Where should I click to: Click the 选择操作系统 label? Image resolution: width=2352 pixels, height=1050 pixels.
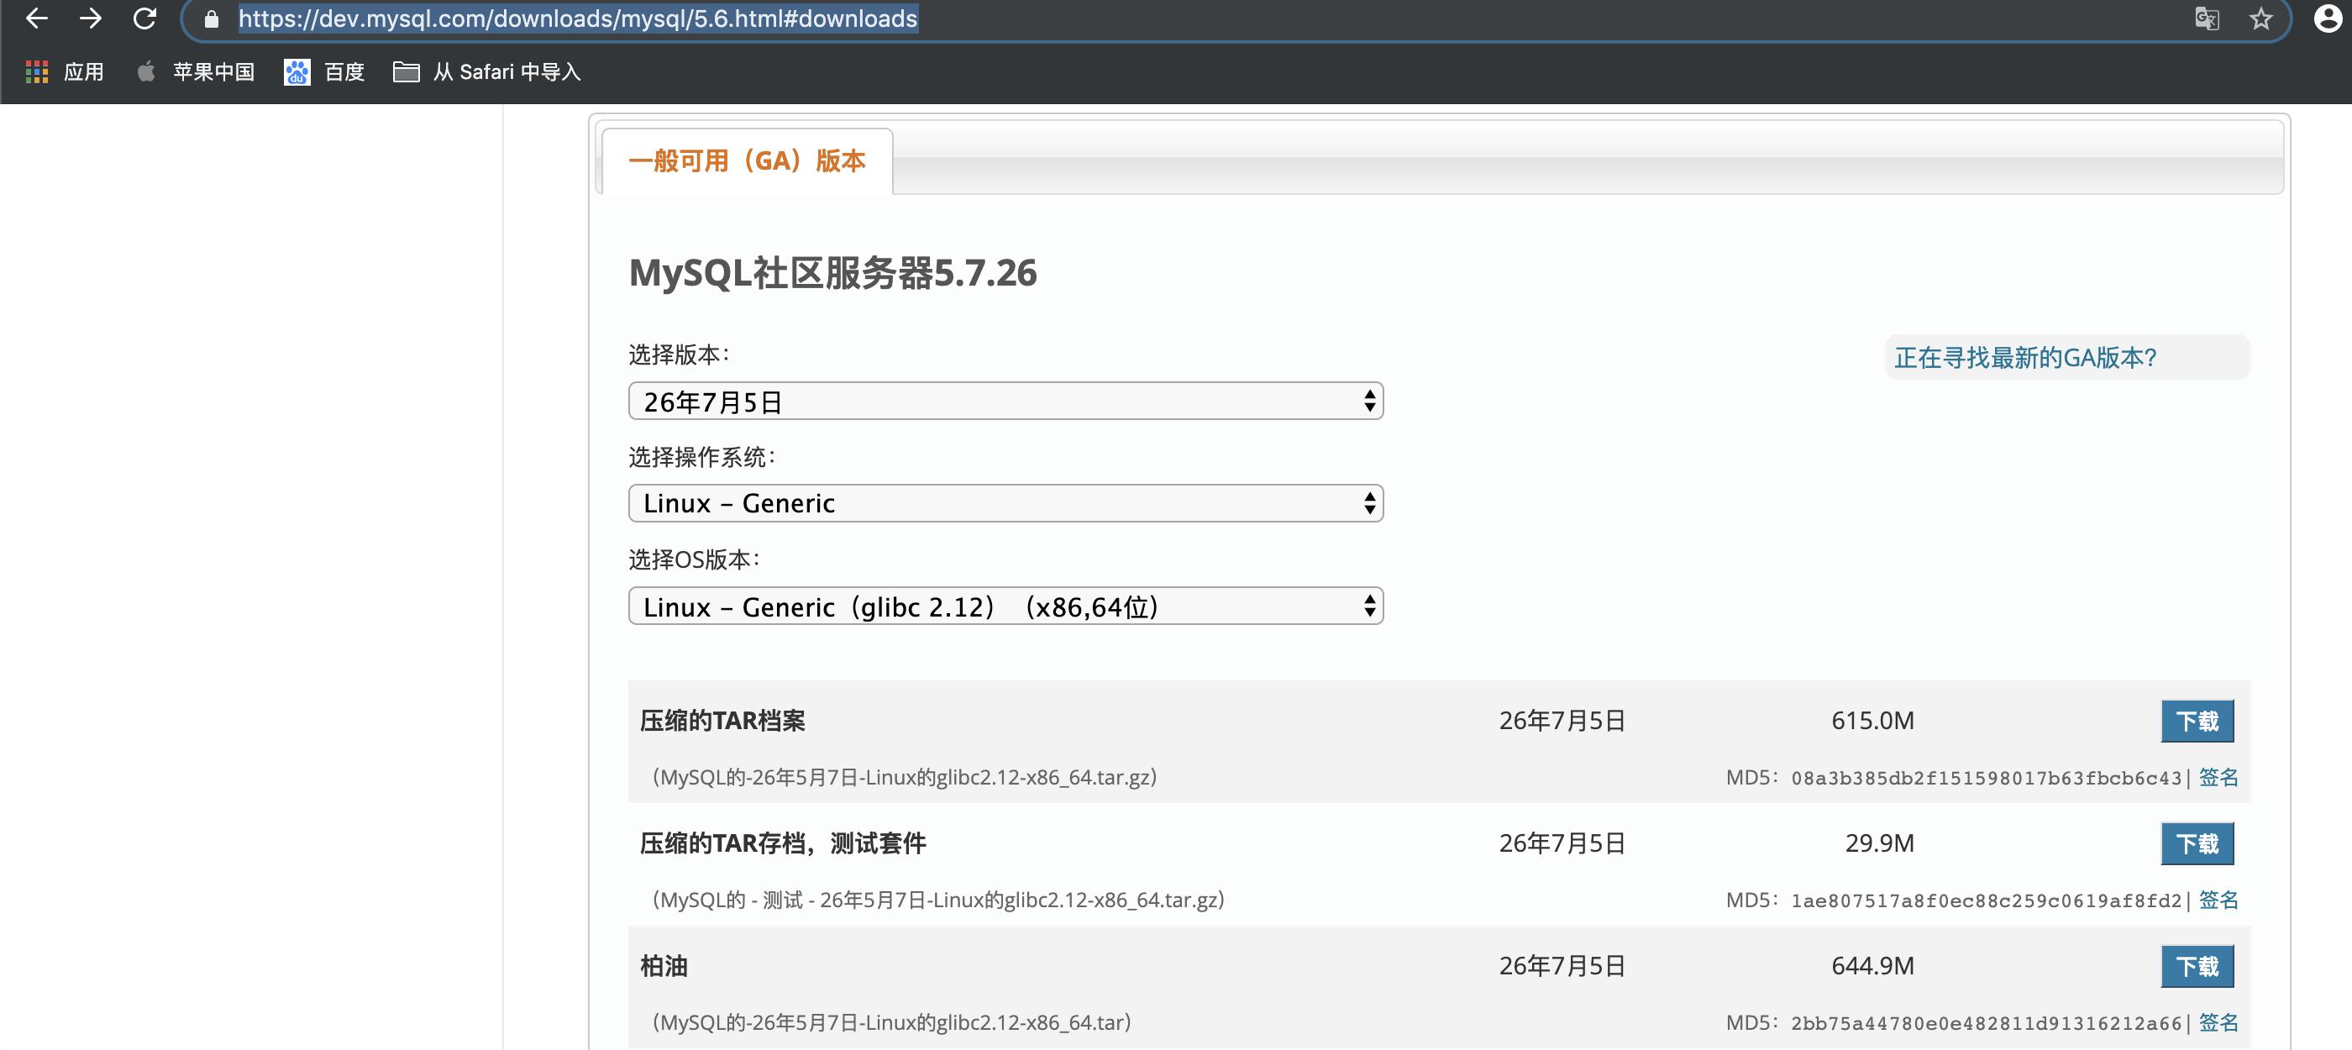click(x=701, y=456)
